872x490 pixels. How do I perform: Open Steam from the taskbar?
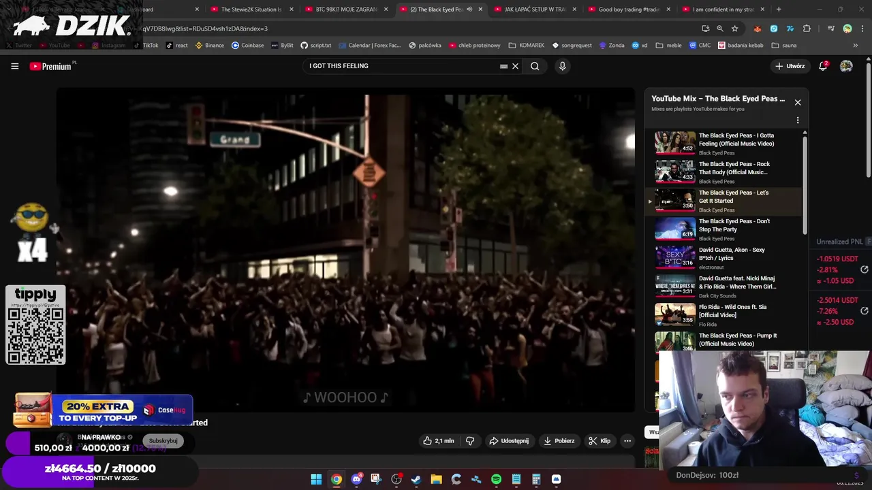click(x=416, y=479)
